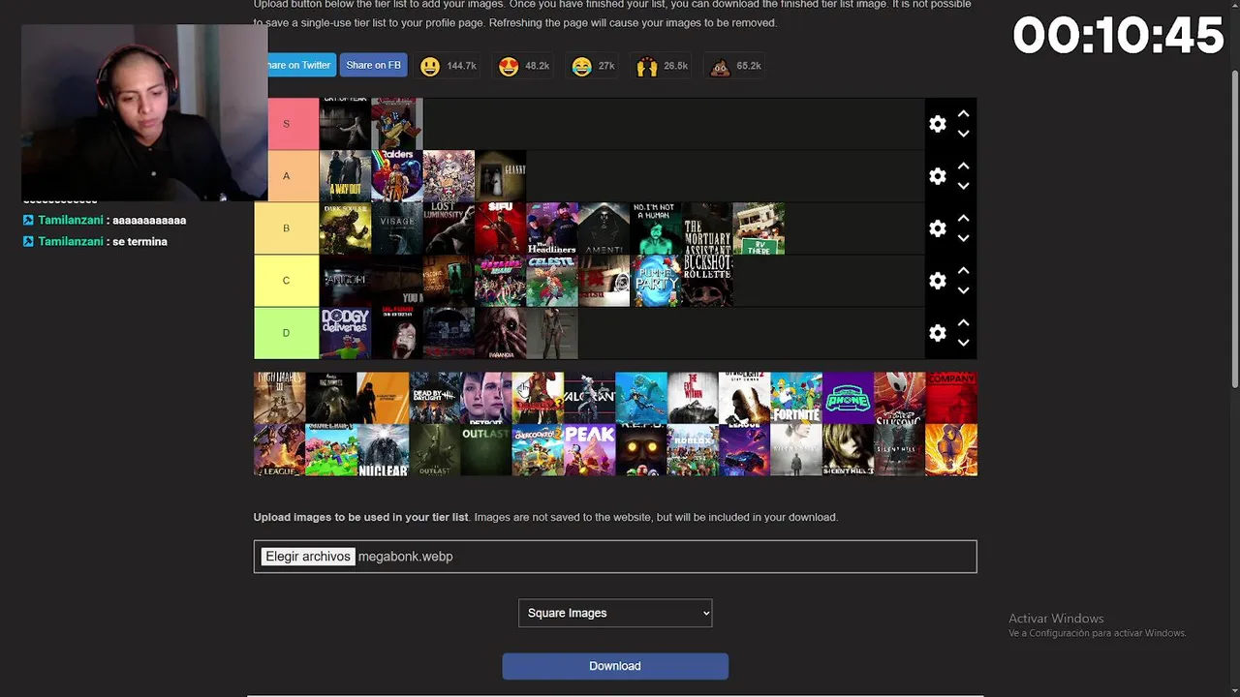Image resolution: width=1240 pixels, height=697 pixels.
Task: Select the Lost Luminosity game tile
Action: 449,228
